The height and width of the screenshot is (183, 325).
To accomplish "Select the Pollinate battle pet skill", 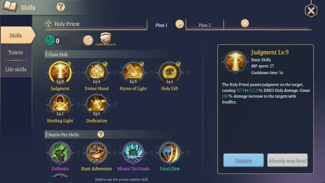I will click(x=60, y=152).
